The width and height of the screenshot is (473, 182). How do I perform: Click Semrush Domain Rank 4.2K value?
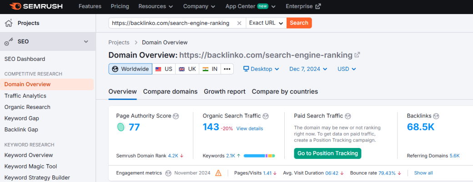pyautogui.click(x=173, y=156)
